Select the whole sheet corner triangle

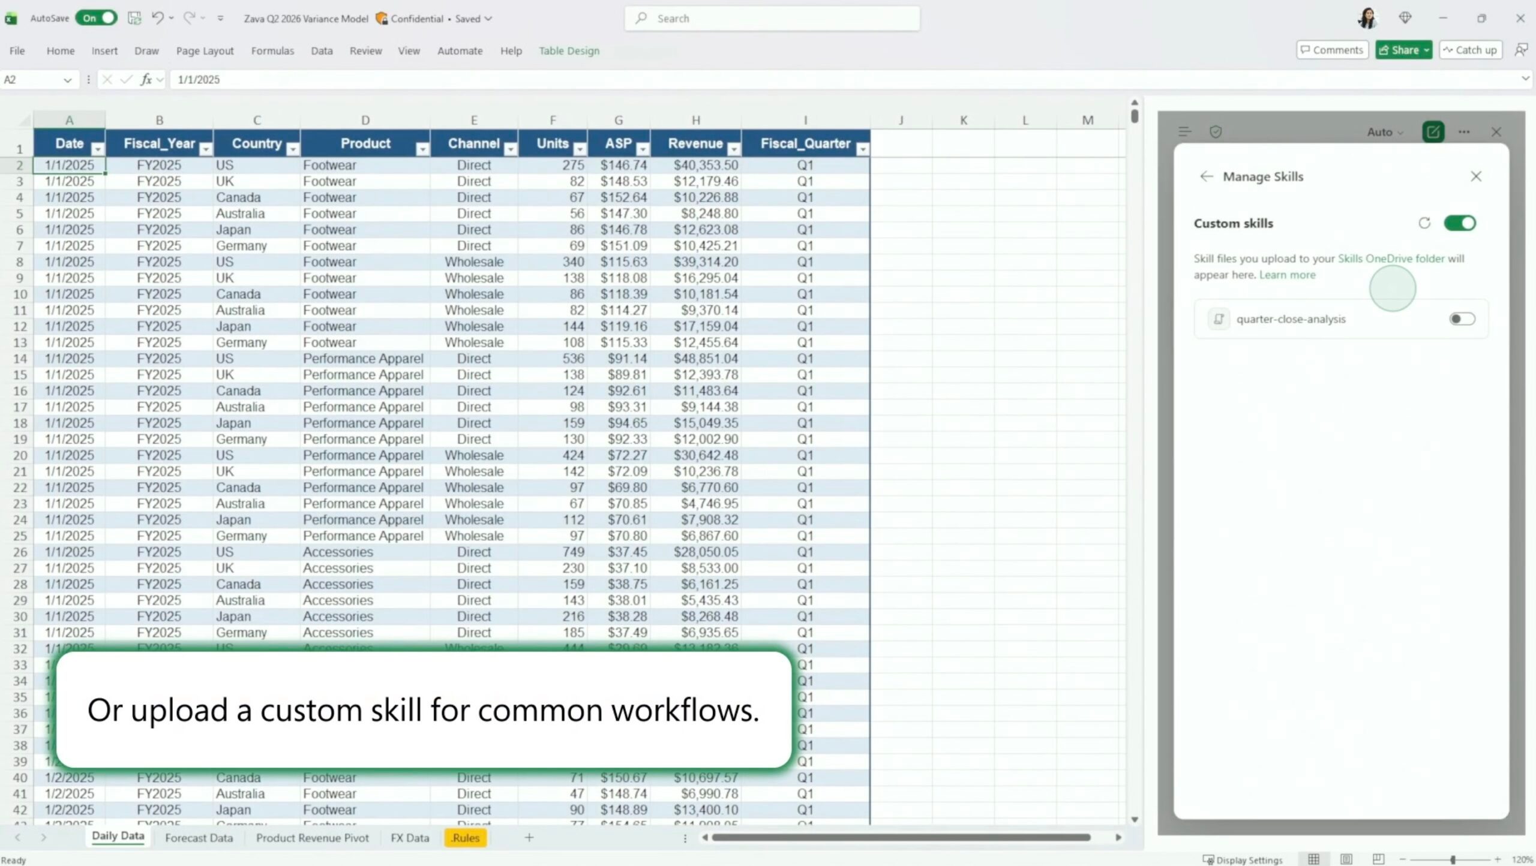(x=24, y=121)
